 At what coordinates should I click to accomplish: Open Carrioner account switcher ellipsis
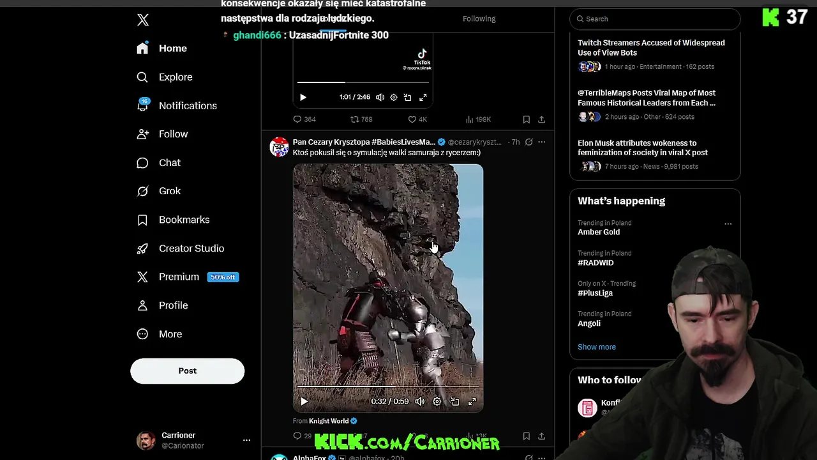coord(246,440)
